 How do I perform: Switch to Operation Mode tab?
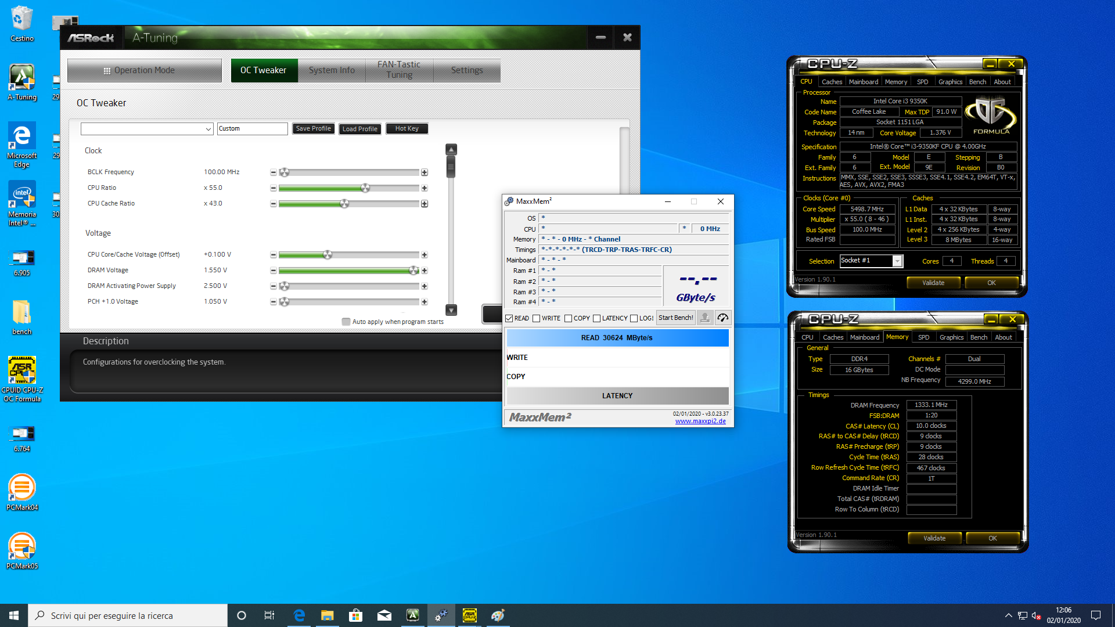(x=145, y=70)
